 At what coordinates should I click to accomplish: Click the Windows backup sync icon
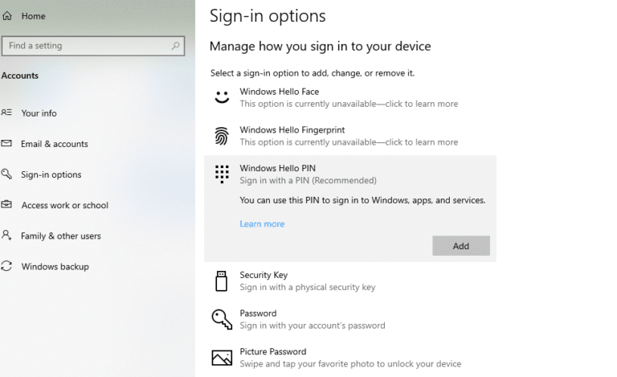click(x=6, y=266)
